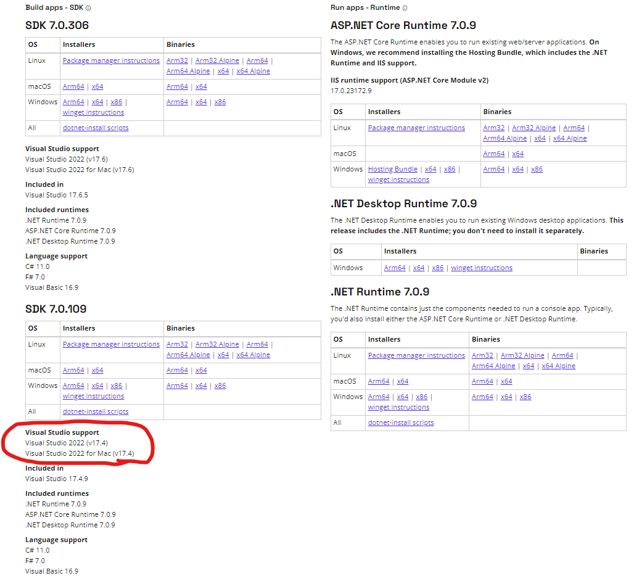Click the ASP.NET Core Runtime 7.0.9 heading
The image size is (634, 581).
click(403, 25)
